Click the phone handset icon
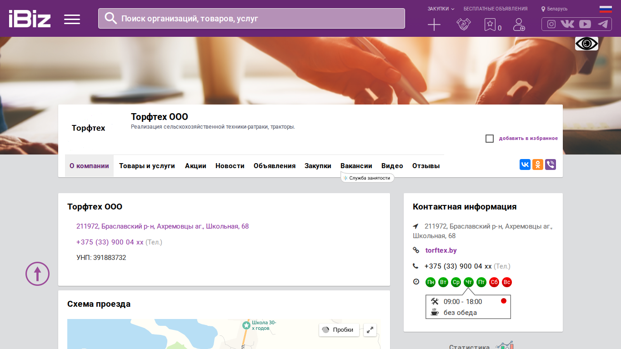This screenshot has width=621, height=349. 416,266
